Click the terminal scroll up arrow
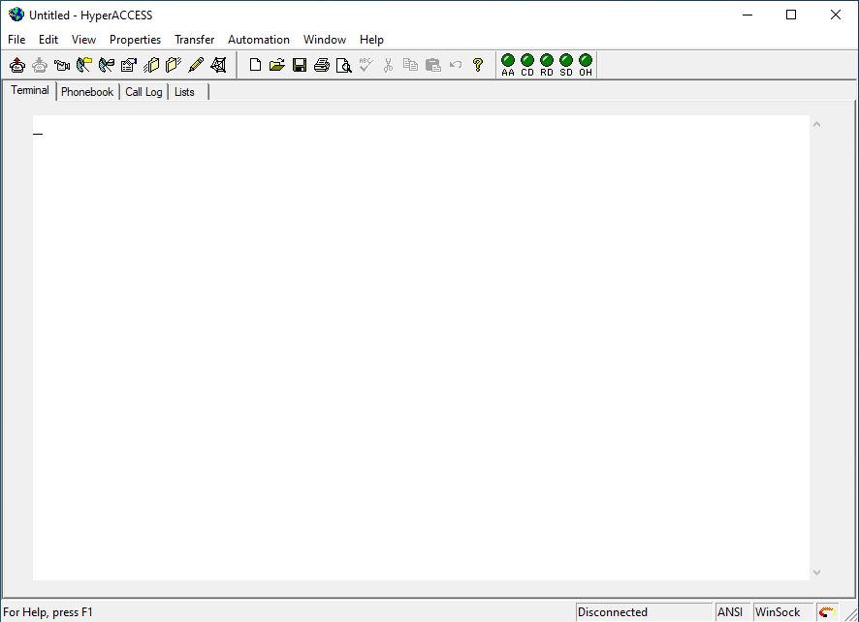The image size is (859, 622). (x=816, y=124)
